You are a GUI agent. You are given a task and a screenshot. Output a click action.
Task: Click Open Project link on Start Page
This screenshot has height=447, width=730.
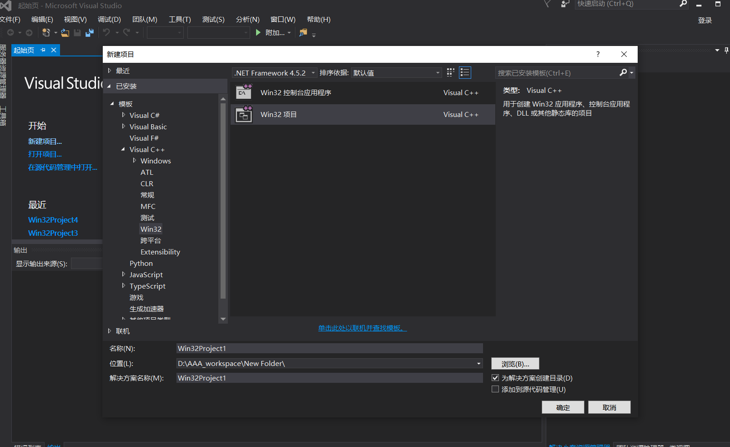coord(45,154)
